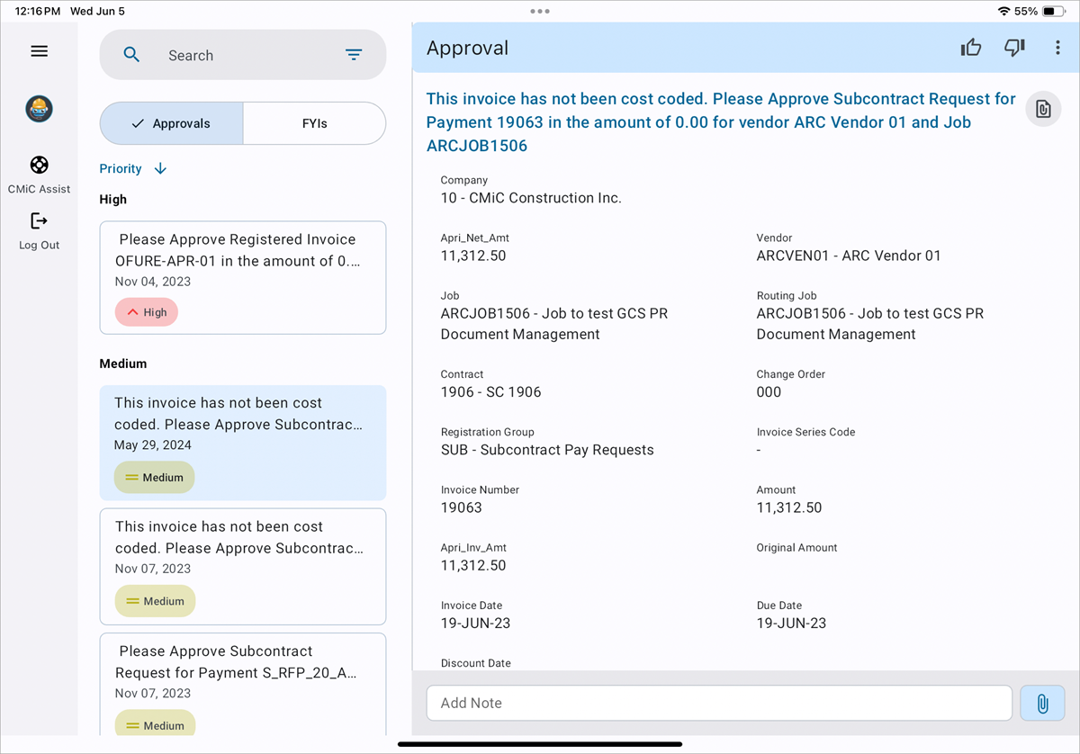Click the search magnifier icon
Viewport: 1080px width, 754px height.
(x=131, y=55)
